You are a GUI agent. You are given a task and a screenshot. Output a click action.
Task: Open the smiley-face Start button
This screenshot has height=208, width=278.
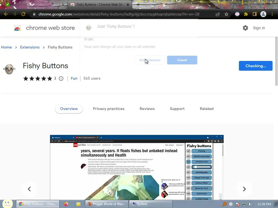(x=7, y=204)
